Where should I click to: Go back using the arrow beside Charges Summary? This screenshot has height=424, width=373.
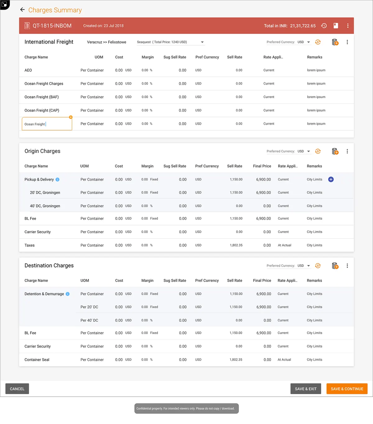pos(22,10)
